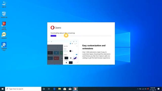162x91 pixels.
Task: Open Task View on the taskbar
Action: click(49, 89)
